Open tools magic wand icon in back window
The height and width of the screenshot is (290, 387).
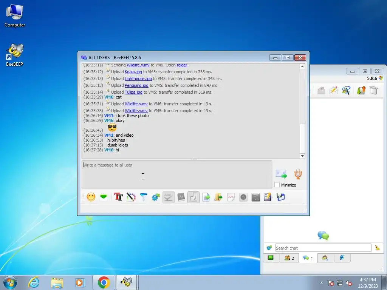tap(346, 90)
